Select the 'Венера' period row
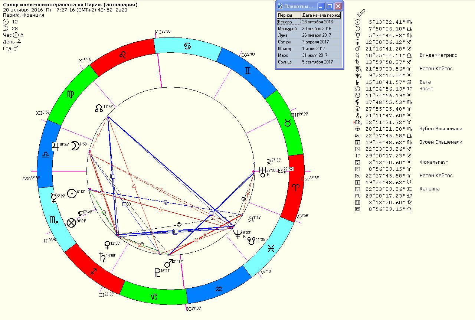 (309, 22)
